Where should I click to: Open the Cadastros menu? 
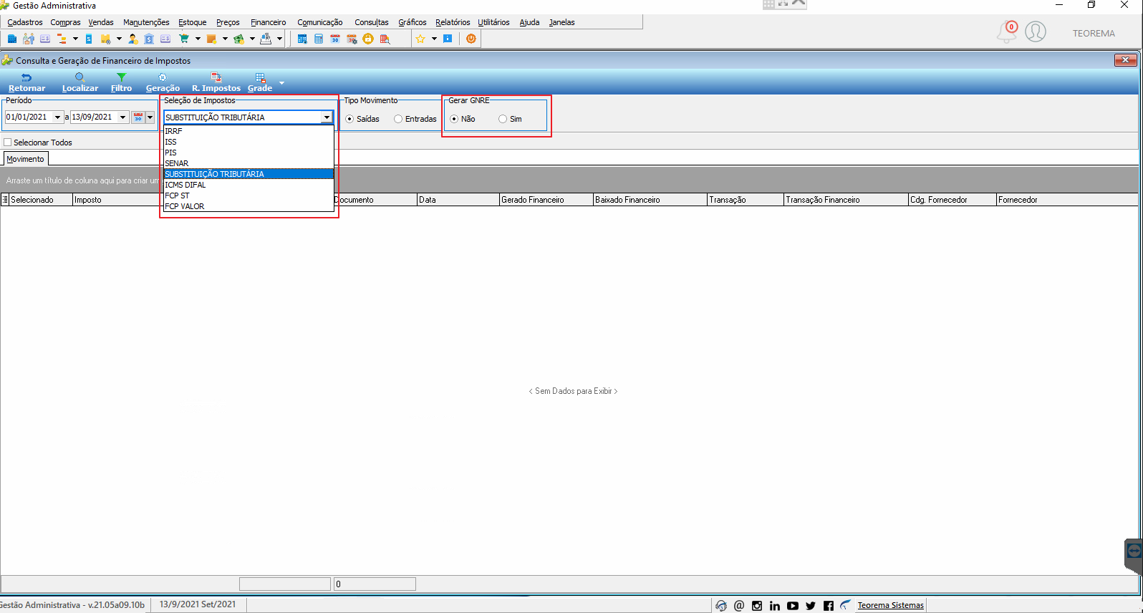pos(25,22)
